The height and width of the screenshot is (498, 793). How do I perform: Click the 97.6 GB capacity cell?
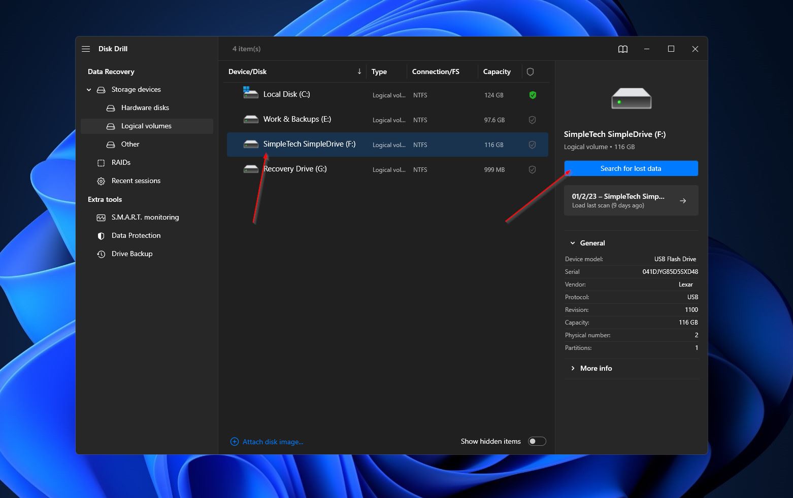[x=494, y=120]
